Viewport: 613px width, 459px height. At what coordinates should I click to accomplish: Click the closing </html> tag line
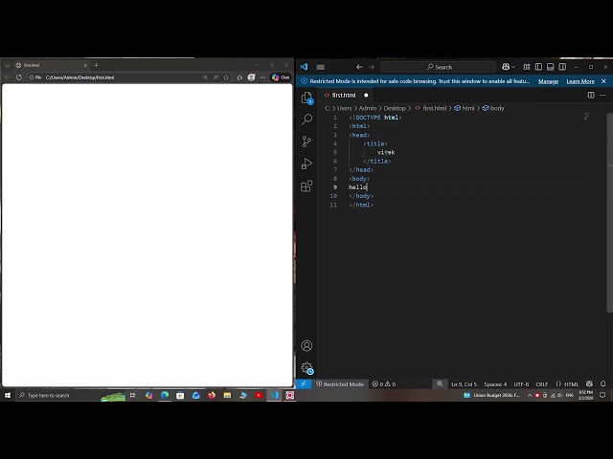(361, 205)
